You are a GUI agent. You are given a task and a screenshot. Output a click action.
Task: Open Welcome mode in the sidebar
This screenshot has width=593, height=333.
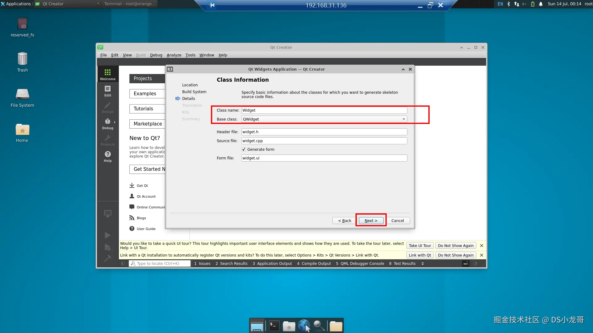click(x=107, y=74)
